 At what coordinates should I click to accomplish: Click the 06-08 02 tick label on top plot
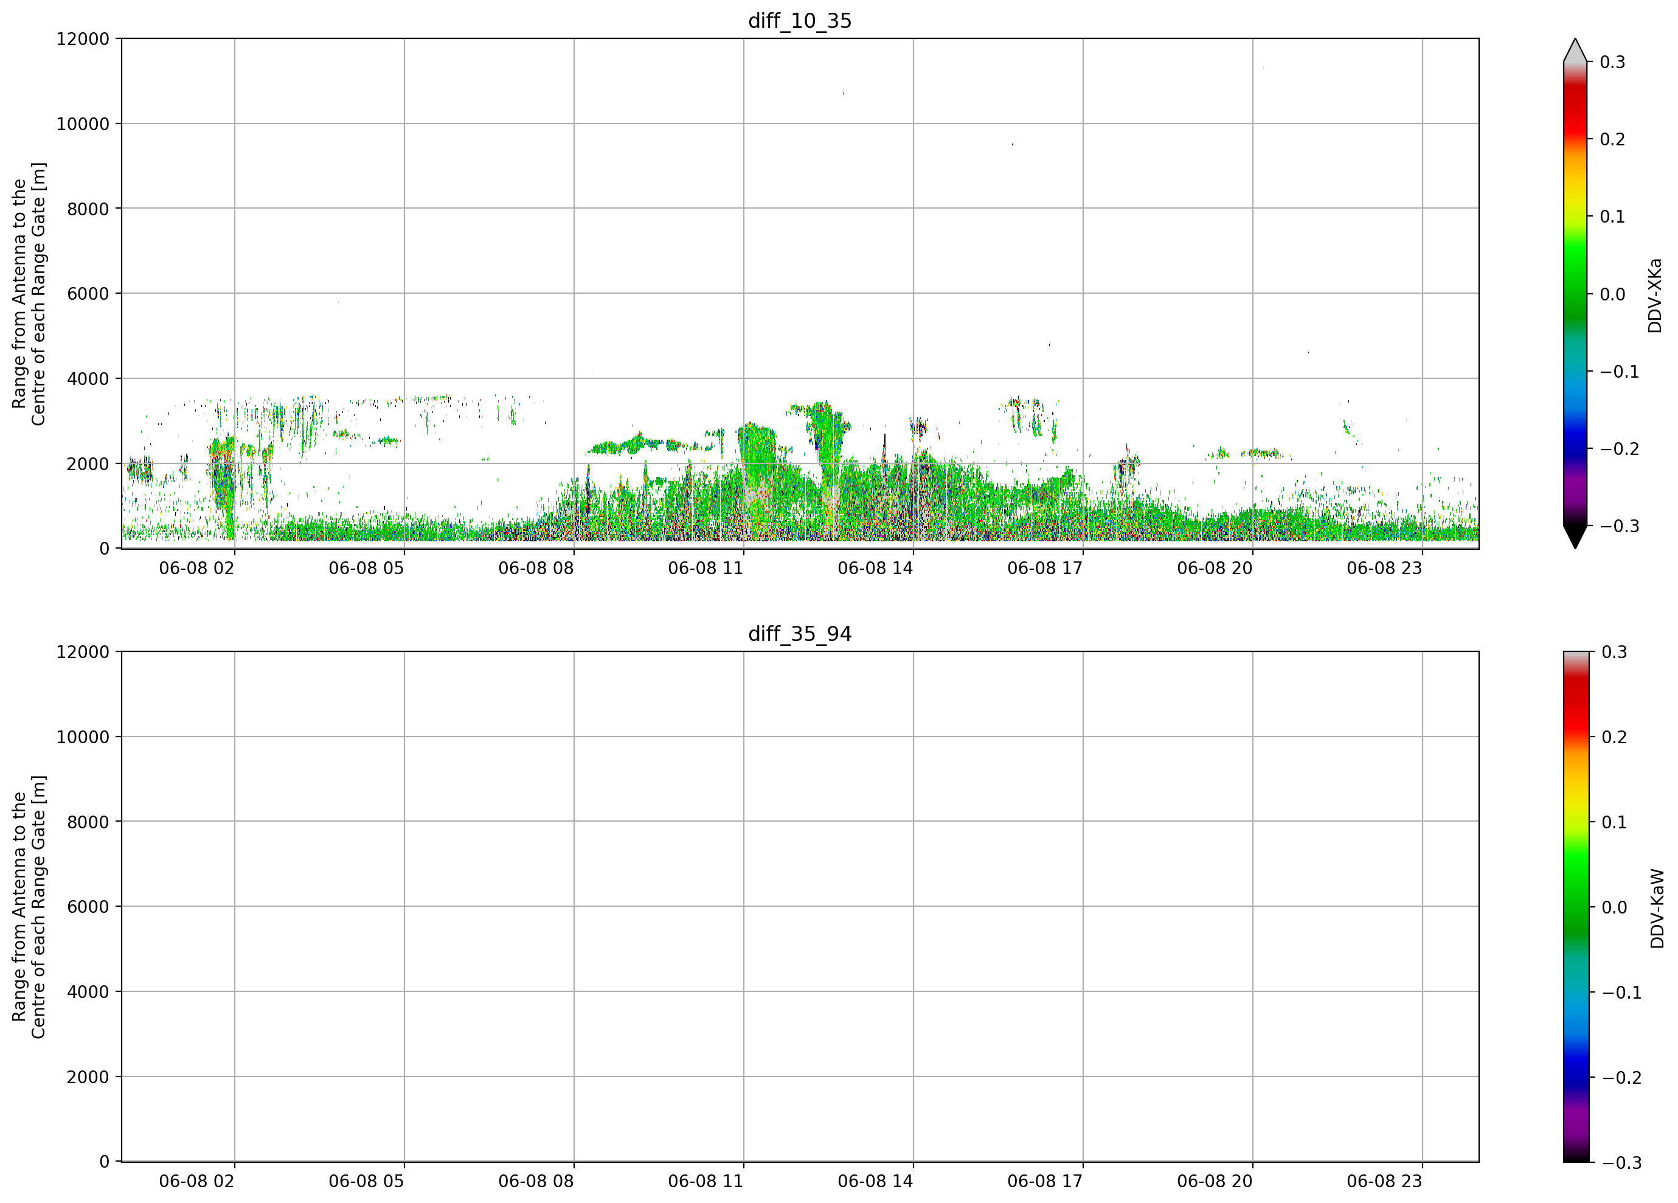pyautogui.click(x=196, y=568)
